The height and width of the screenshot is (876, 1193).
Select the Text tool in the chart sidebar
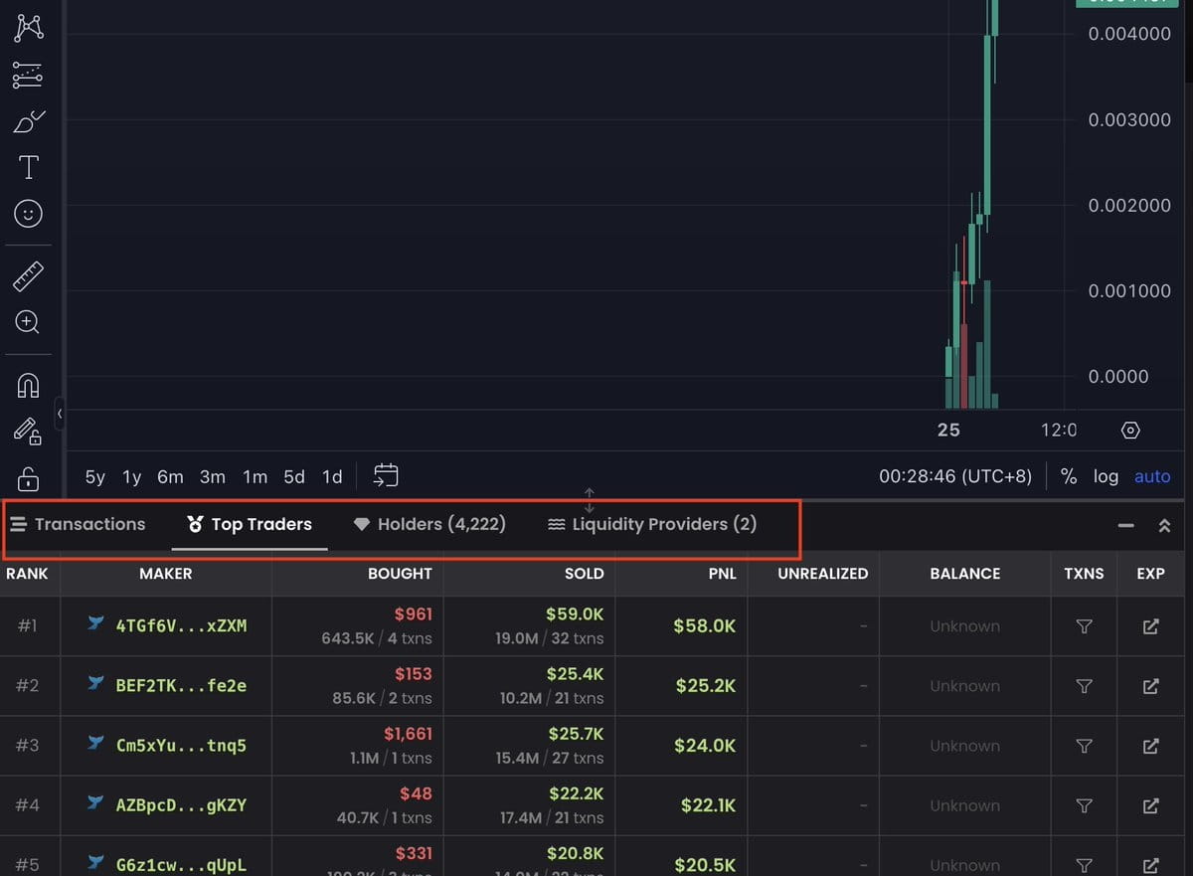pyautogui.click(x=28, y=167)
